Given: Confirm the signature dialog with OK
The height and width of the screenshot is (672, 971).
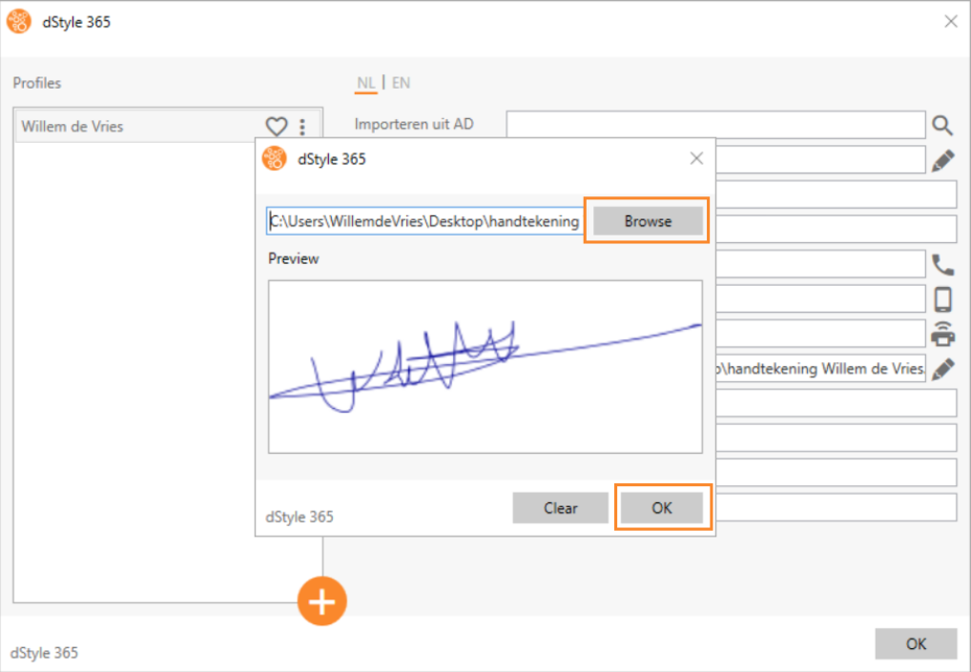Looking at the screenshot, I should (661, 508).
